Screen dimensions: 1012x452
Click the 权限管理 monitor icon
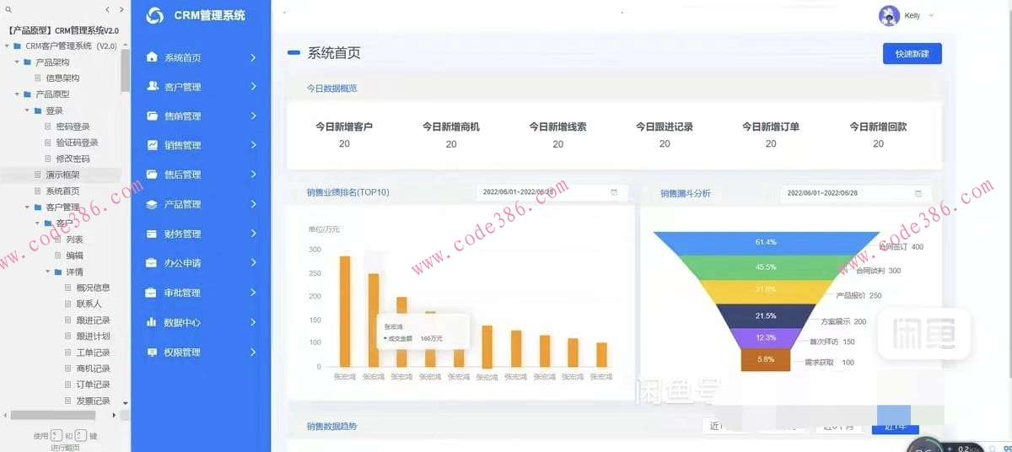152,352
